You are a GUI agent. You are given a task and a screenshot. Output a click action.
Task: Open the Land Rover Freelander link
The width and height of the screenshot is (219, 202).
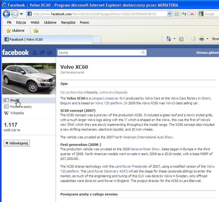pos(131,166)
